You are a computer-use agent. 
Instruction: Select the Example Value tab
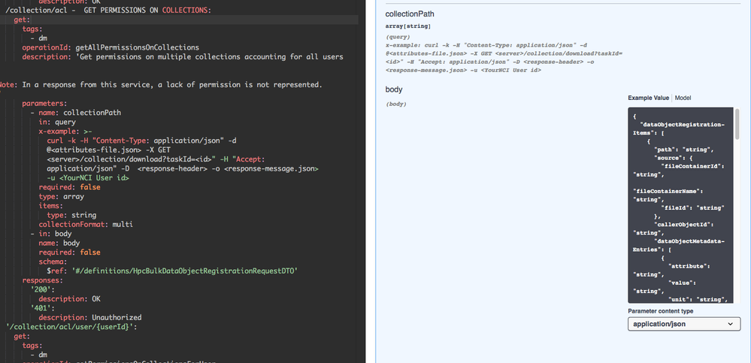pos(648,98)
